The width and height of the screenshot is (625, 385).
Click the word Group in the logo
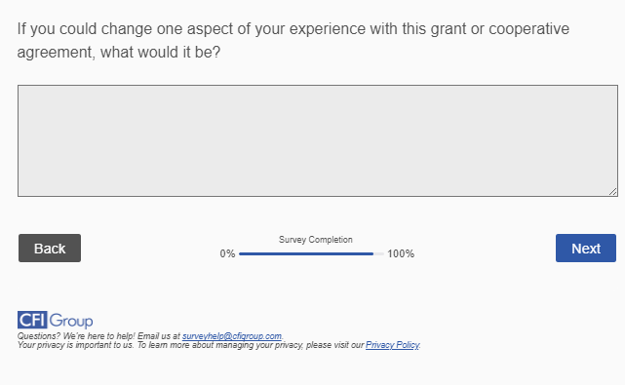(71, 321)
